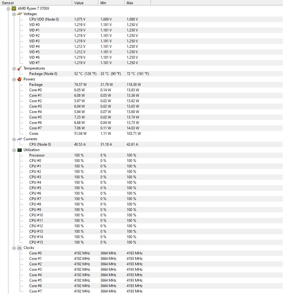Screen dimensions: 283x294
Task: Select the AMD Ryzen 7 3700X tree label
Action: pos(33,8)
